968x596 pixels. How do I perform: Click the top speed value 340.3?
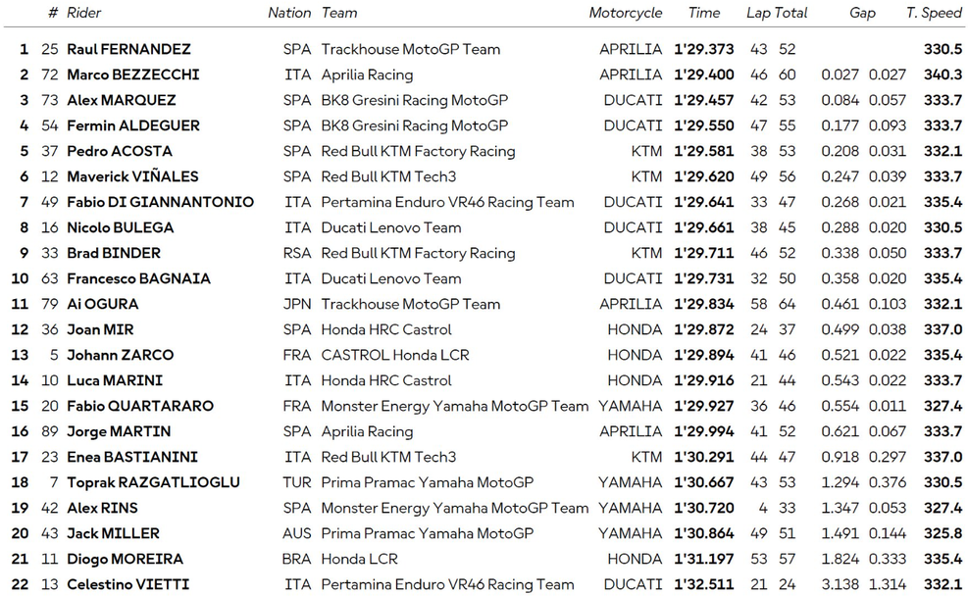(943, 74)
